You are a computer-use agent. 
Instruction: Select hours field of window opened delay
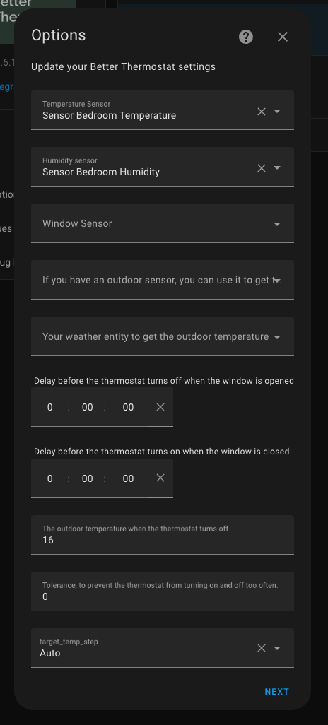tap(50, 407)
